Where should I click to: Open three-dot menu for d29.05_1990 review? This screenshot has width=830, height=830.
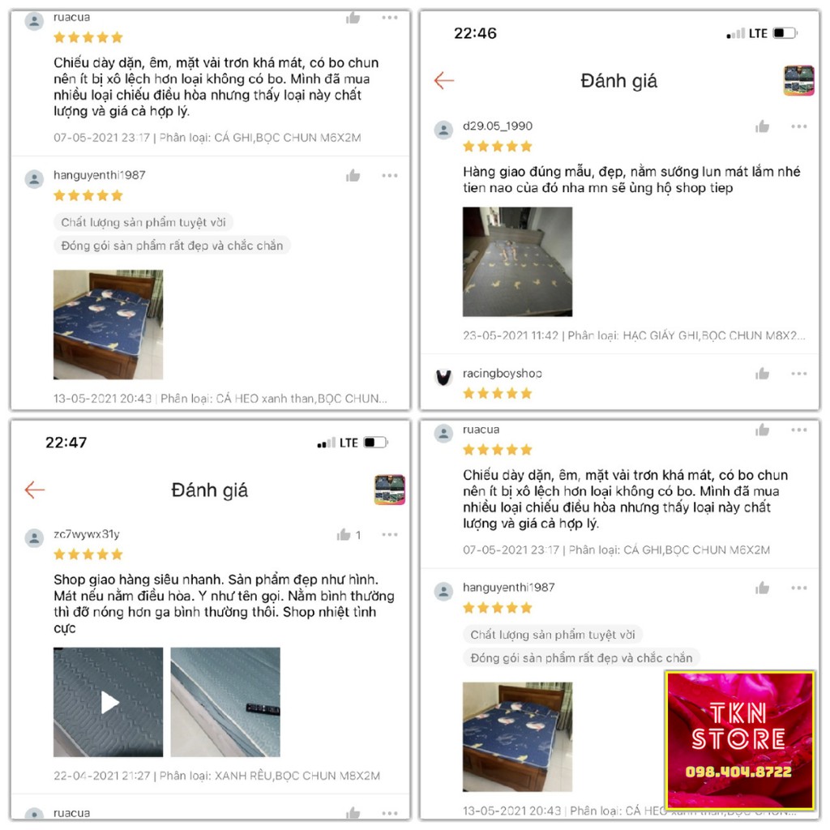[x=798, y=126]
